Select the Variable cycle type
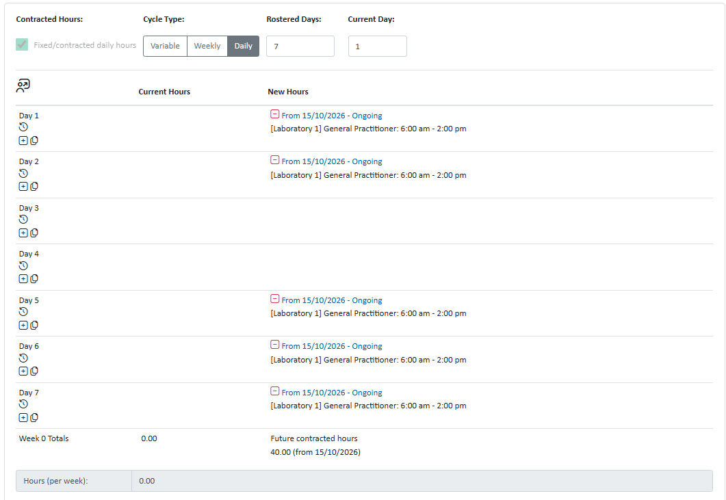This screenshot has height=500, width=726. pyautogui.click(x=165, y=46)
